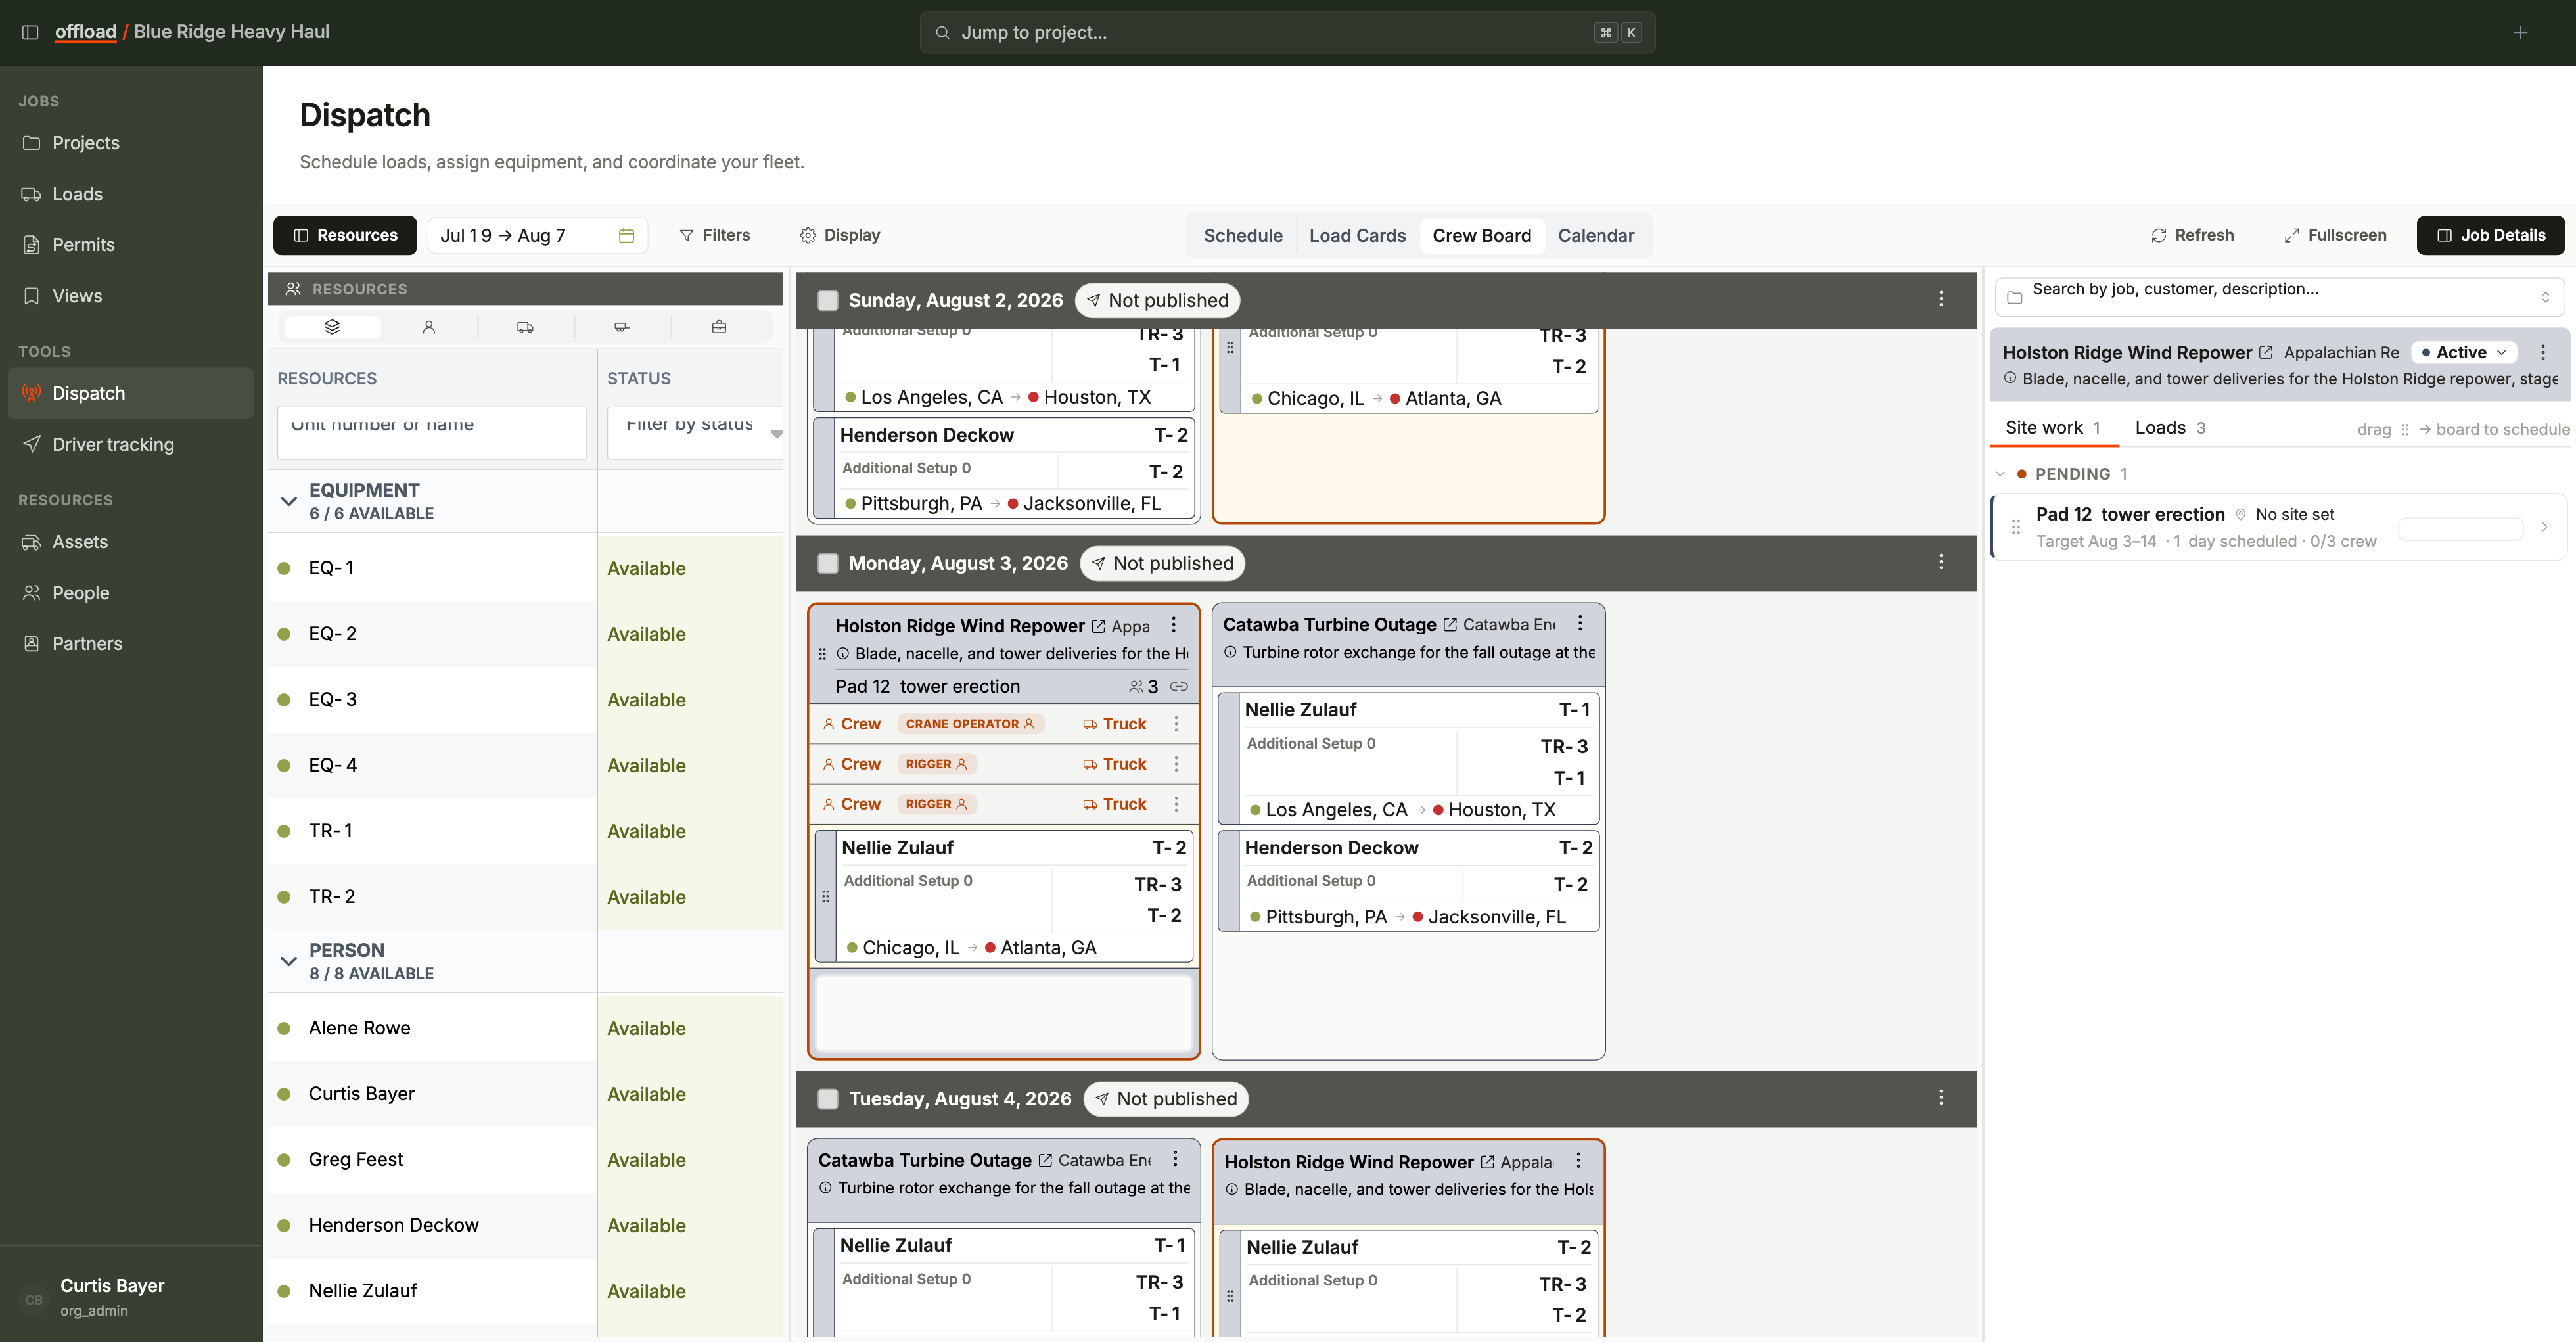Navigate to Assets in the sidebar
The image size is (2576, 1342).
point(131,542)
